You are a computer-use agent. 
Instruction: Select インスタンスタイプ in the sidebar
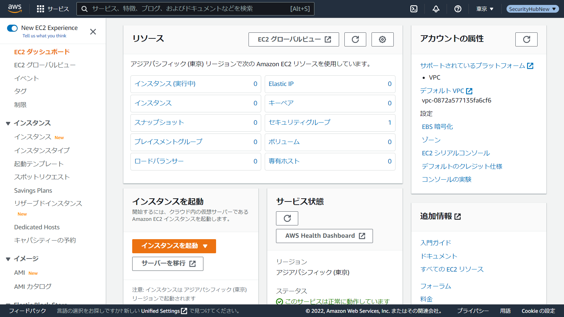coord(42,150)
